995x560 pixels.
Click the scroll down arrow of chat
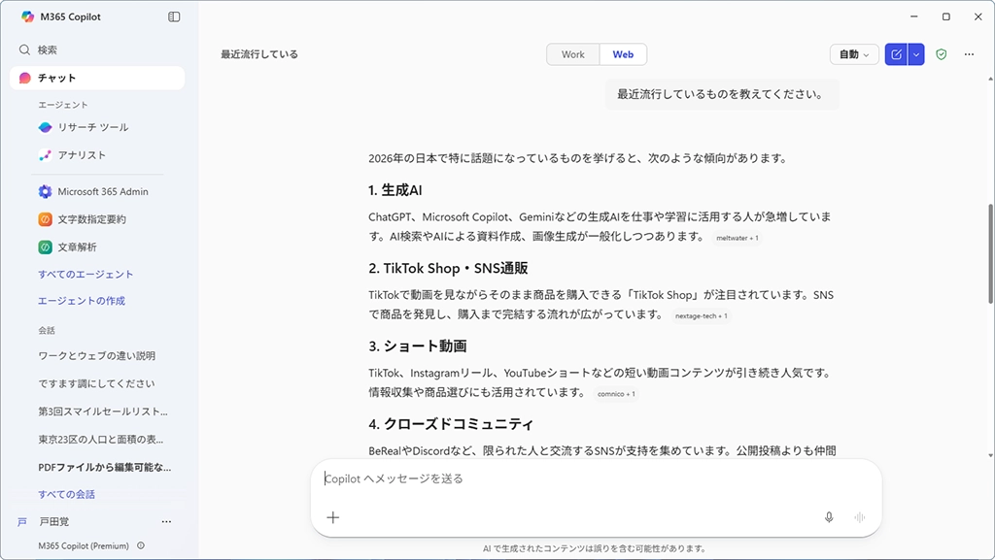(x=990, y=455)
